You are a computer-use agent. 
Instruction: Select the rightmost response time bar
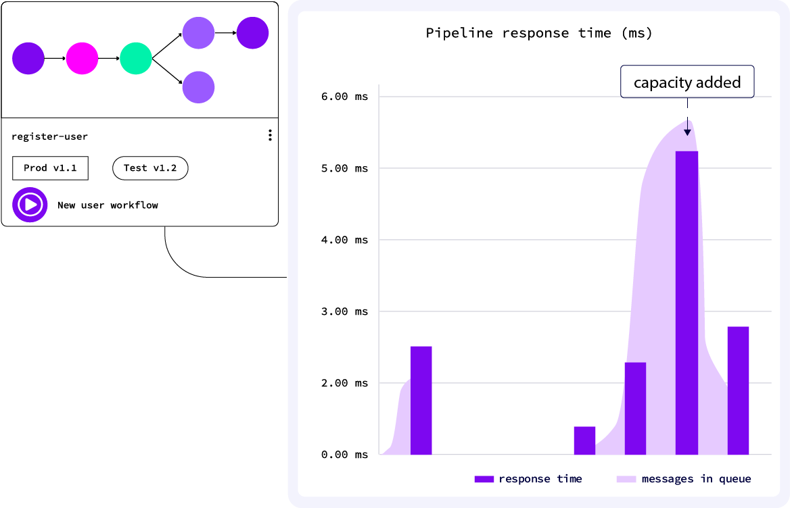(738, 390)
